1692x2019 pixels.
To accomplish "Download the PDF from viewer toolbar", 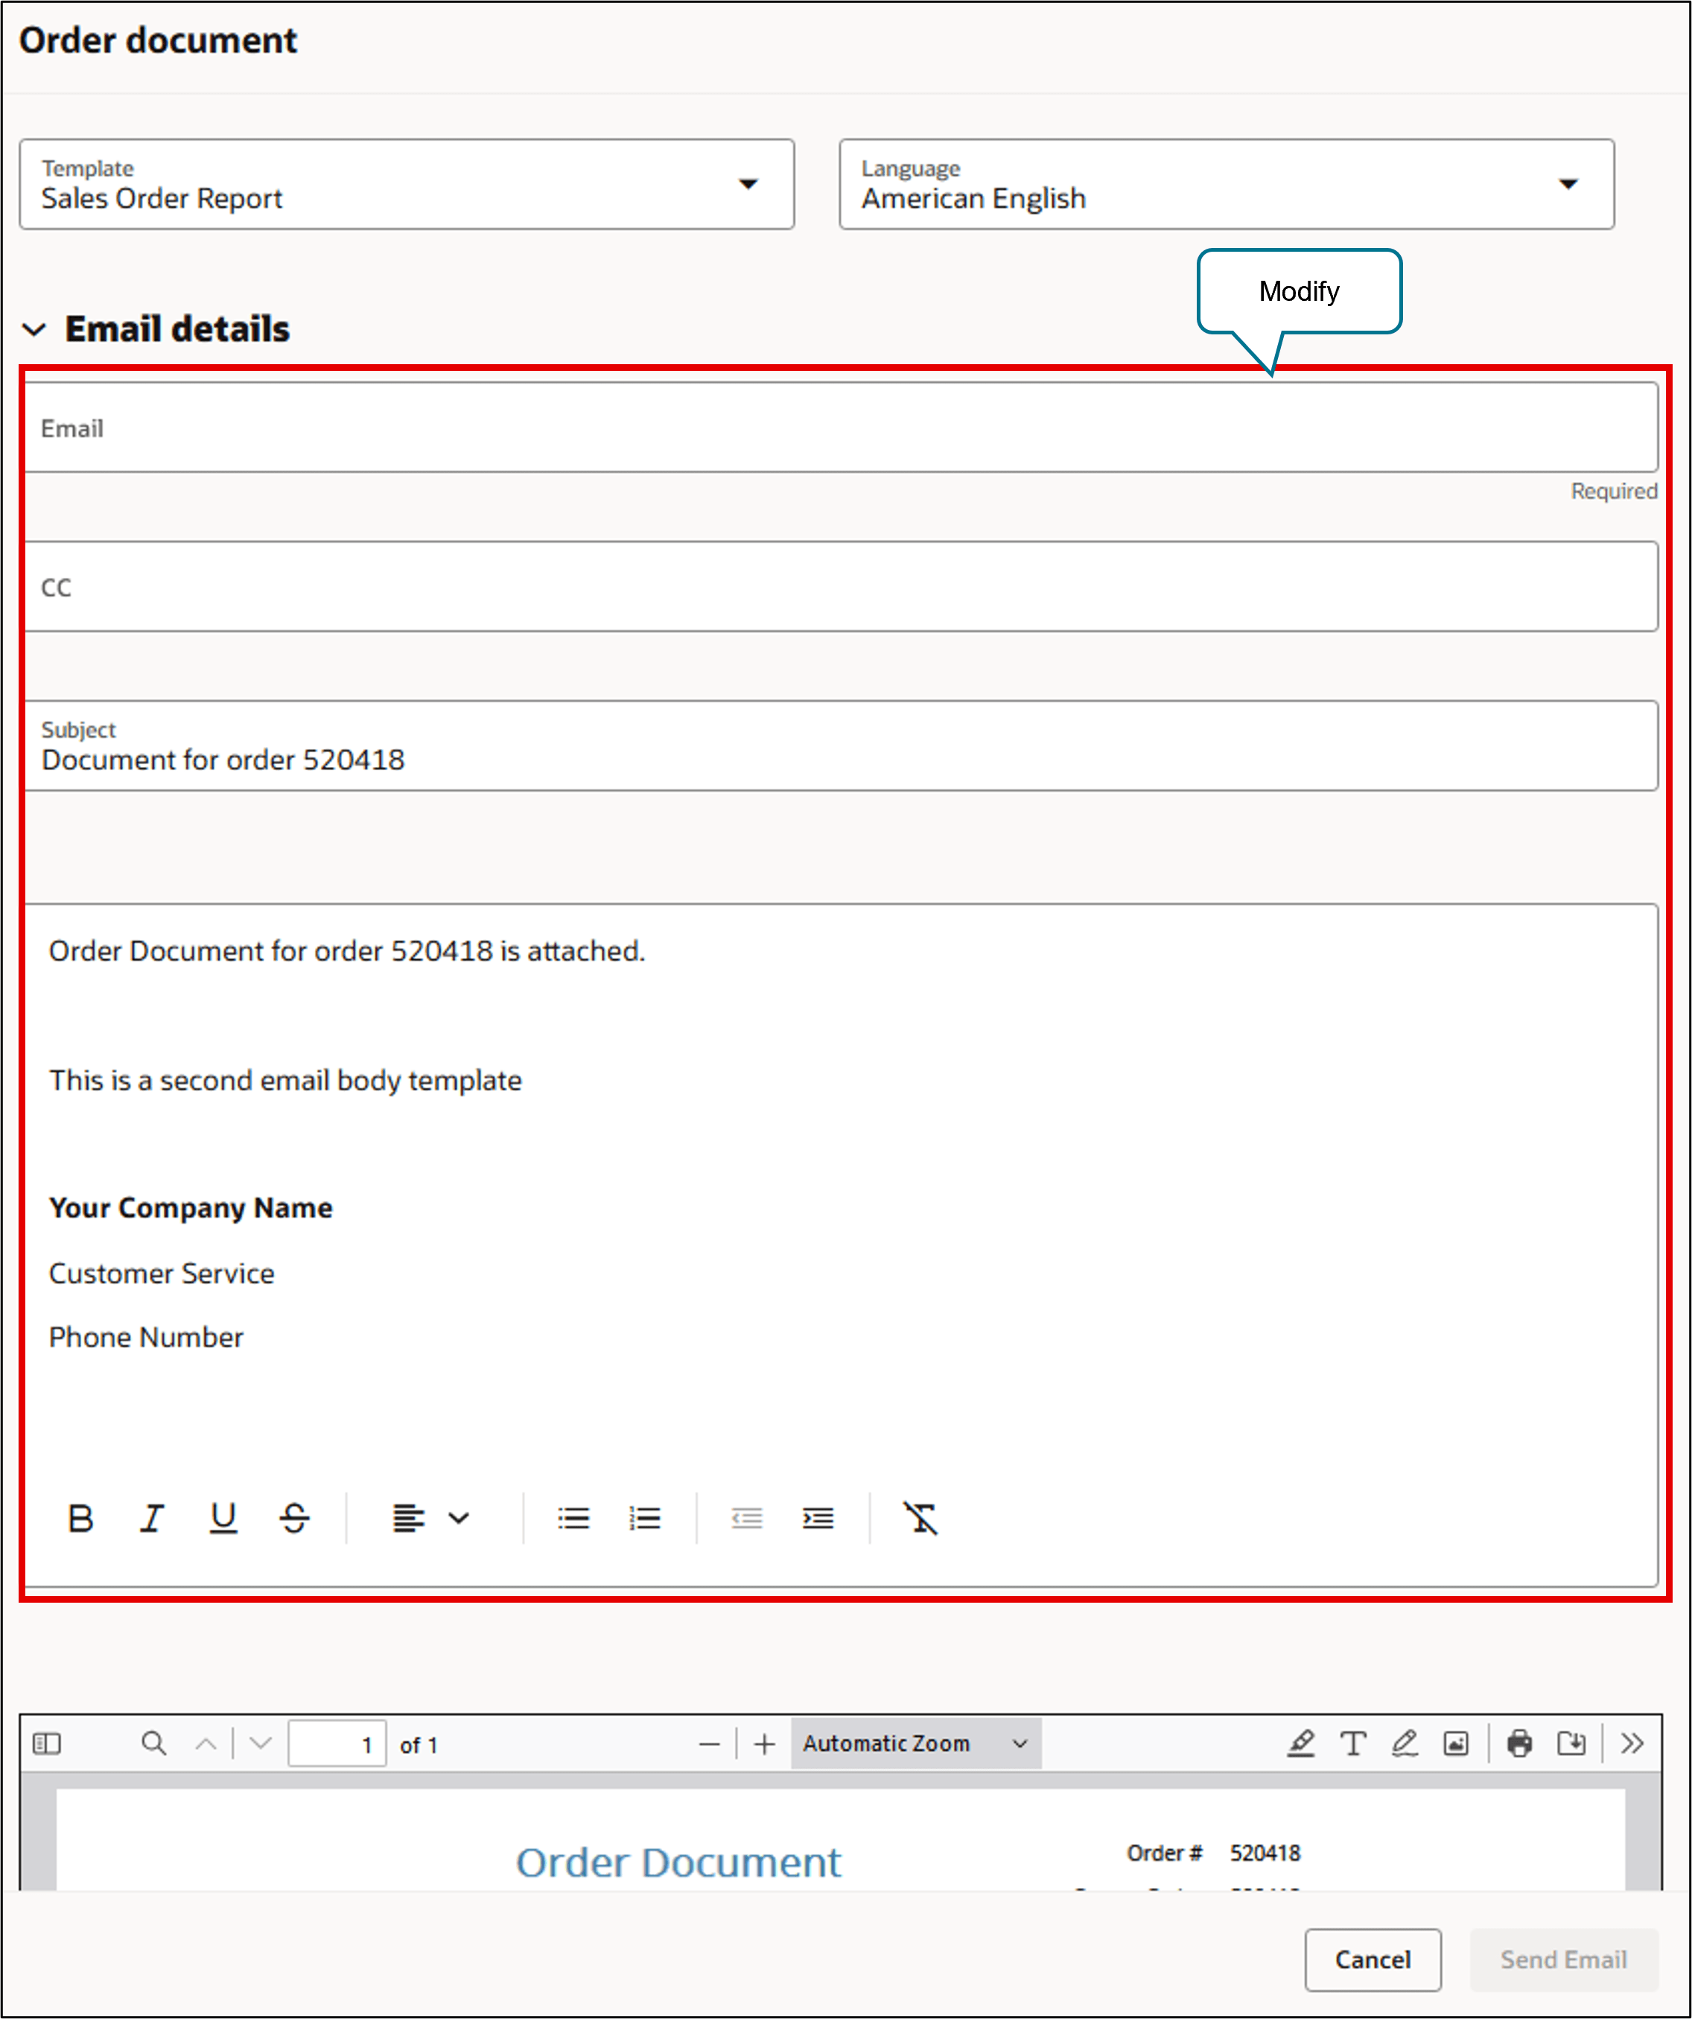I will [1571, 1743].
